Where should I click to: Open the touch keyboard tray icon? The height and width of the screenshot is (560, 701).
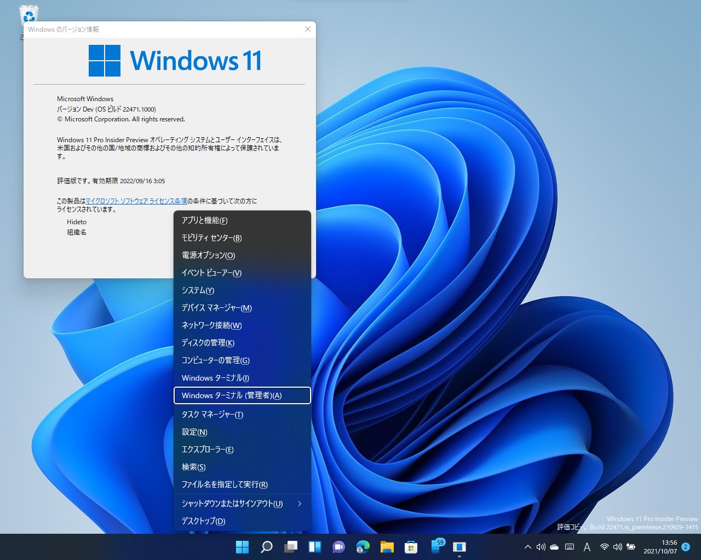point(570,547)
